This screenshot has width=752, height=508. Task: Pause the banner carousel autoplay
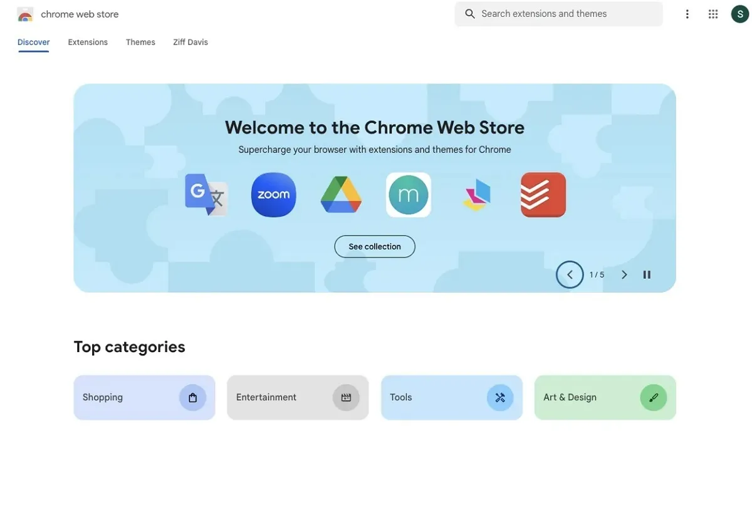click(647, 274)
